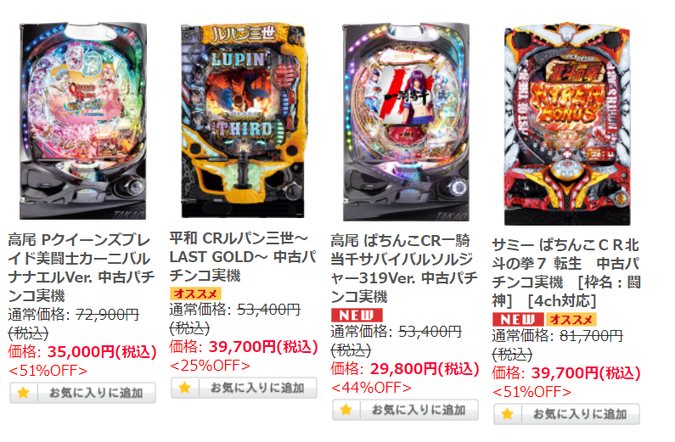Screen dimensions: 675x442
Task: Click the star icon under 北斗の拳7 machine
Action: click(x=508, y=414)
